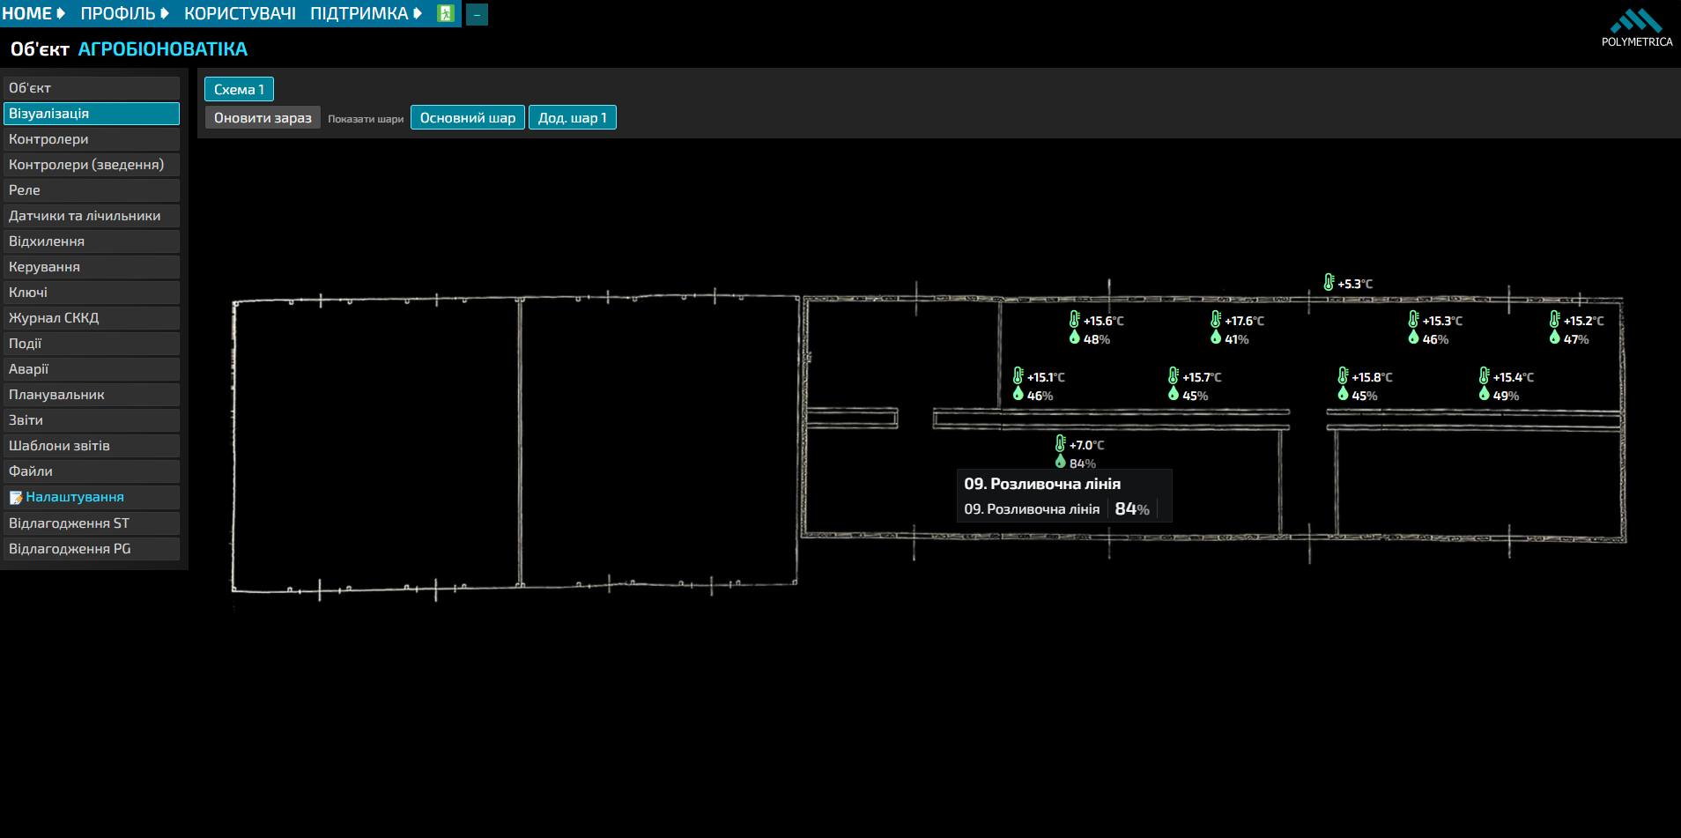Click the green exit icon in top bar
The height and width of the screenshot is (838, 1681).
(445, 13)
